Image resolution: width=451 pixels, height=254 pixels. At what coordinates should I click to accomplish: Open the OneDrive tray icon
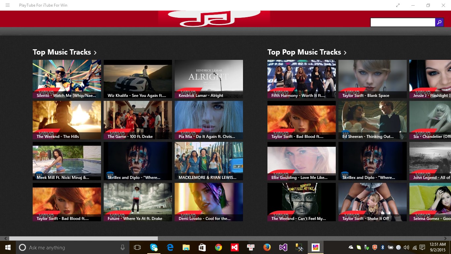[x=351, y=247]
